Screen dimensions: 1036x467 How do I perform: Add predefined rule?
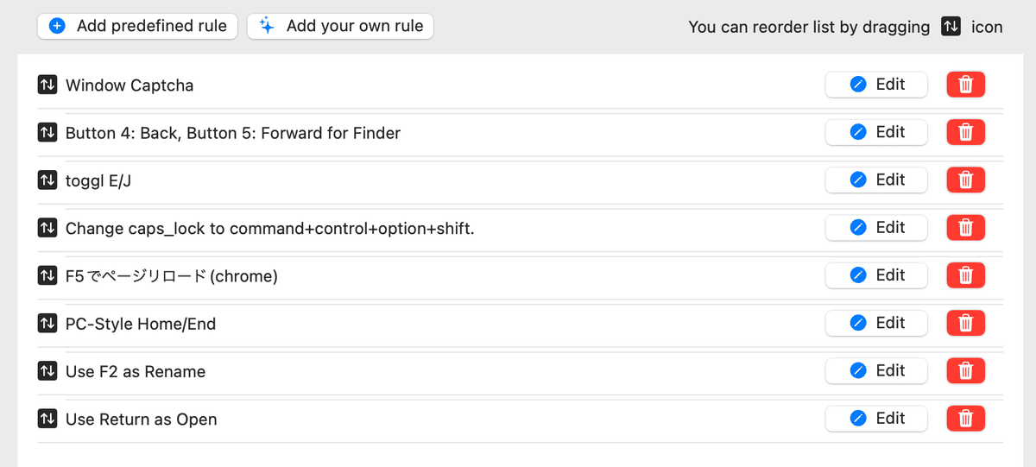click(x=137, y=26)
